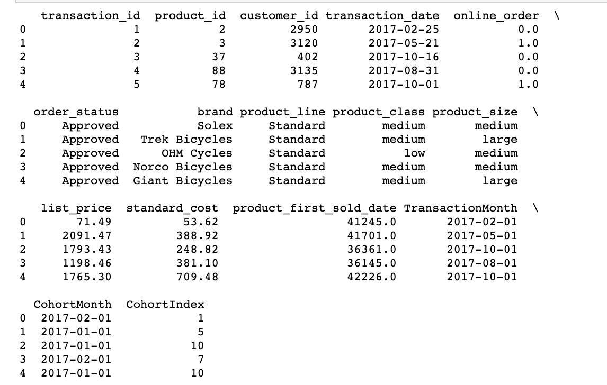Select the transaction_date header text

382,16
